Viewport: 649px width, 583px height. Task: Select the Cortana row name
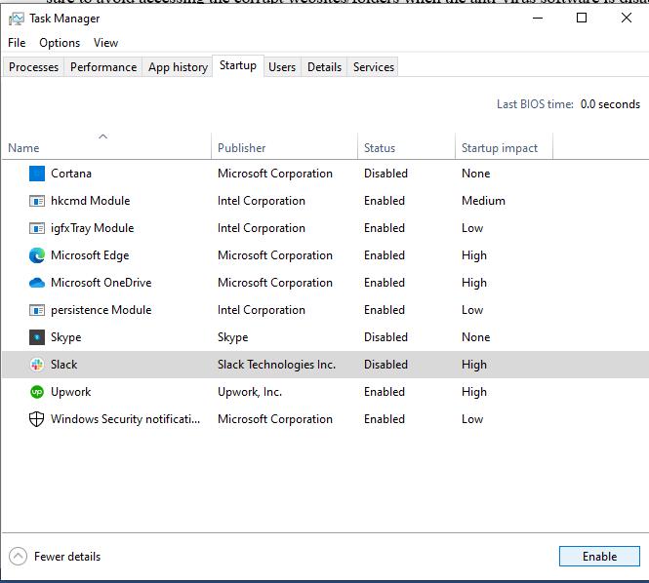(71, 174)
